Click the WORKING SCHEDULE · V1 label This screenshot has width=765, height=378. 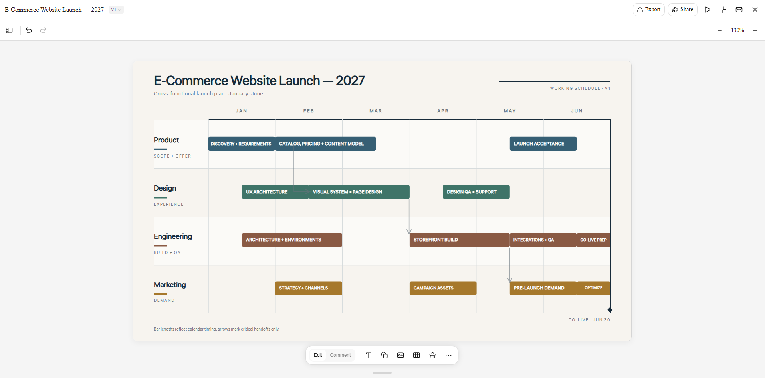pos(580,88)
